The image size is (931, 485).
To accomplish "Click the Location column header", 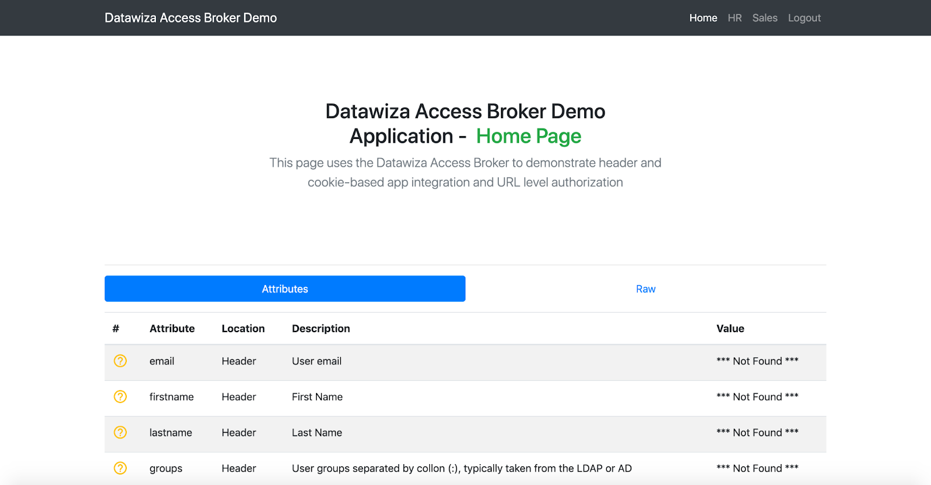I will pos(243,329).
